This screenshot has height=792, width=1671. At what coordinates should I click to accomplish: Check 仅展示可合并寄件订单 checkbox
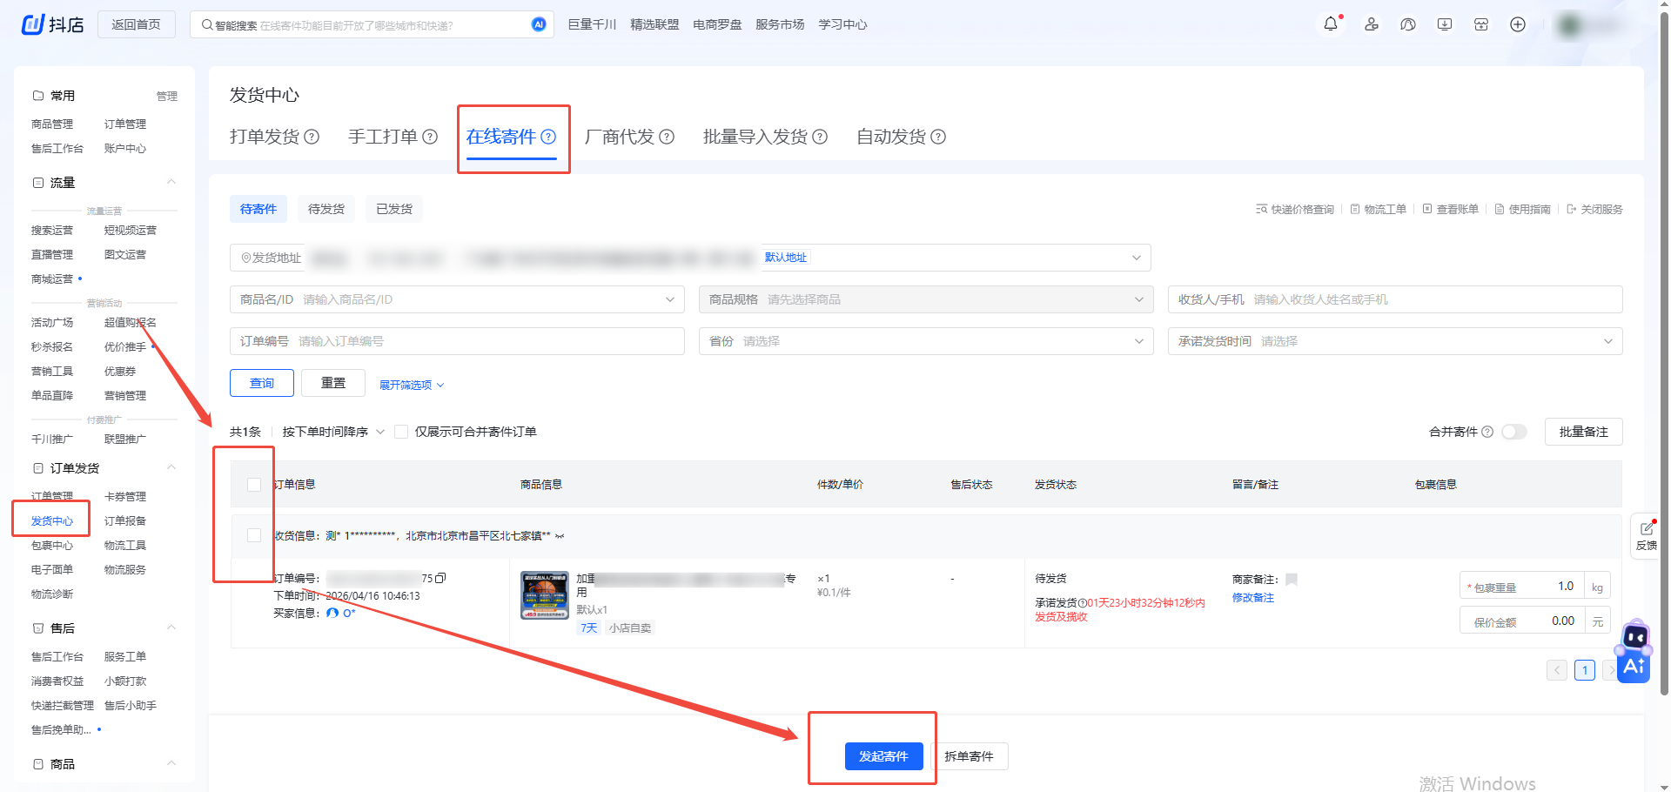pos(401,432)
